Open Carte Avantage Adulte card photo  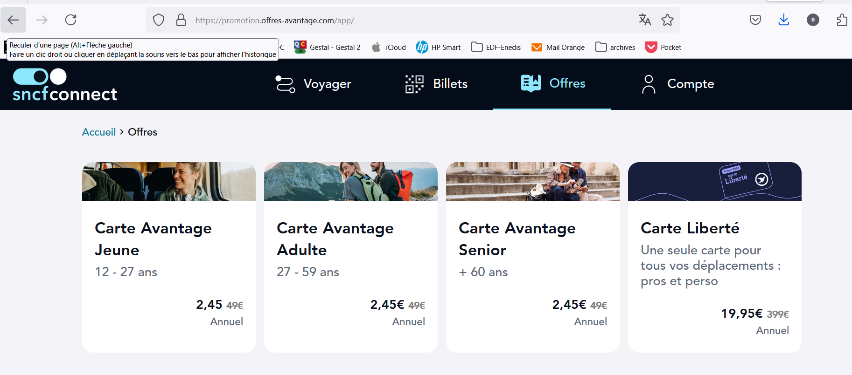tap(351, 181)
